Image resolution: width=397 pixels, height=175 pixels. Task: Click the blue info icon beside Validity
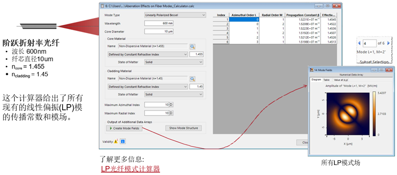[x=123, y=142]
